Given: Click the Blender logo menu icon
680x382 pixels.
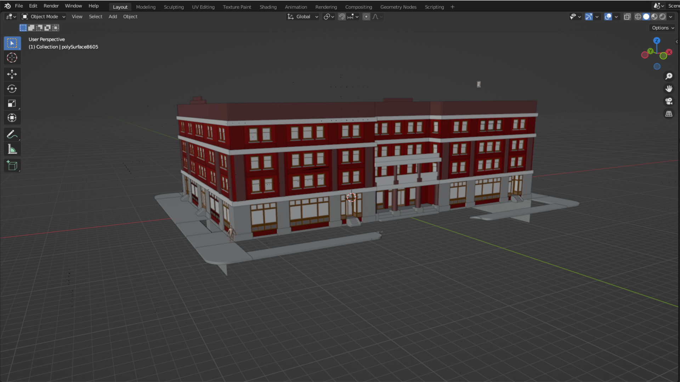Looking at the screenshot, I should (x=7, y=6).
